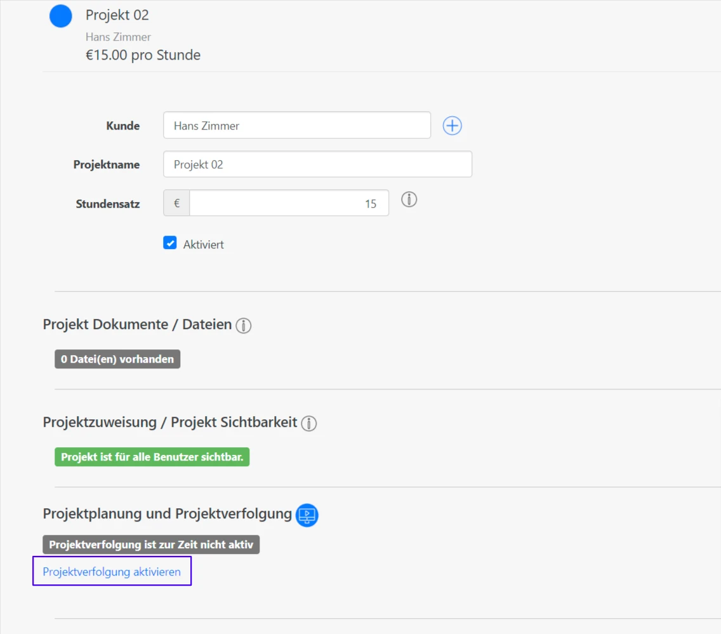Screen dimensions: 721x634
Task: Click the "Projekt 02" title at the top
Action: pyautogui.click(x=117, y=15)
